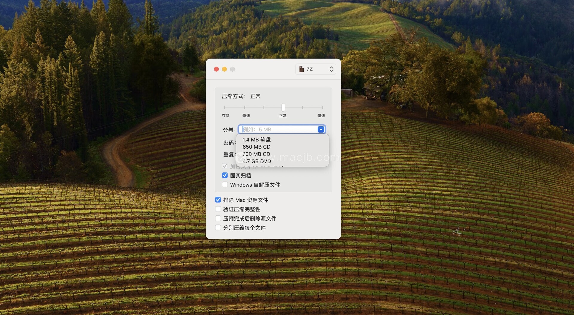This screenshot has height=315, width=574.
Task: Uncheck 排除 Mac 资源文件
Action: point(218,200)
